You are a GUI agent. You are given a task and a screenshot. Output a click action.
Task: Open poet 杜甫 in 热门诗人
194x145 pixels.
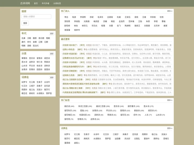(119, 17)
